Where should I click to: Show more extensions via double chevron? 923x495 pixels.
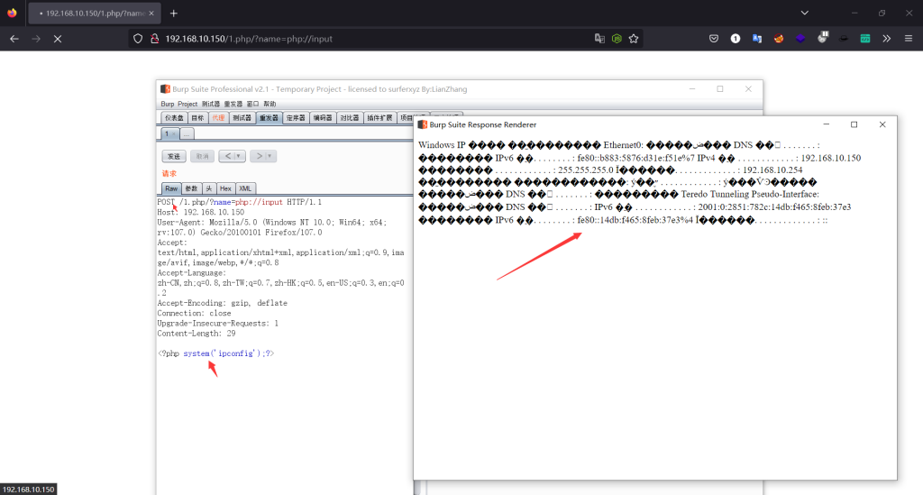pyautogui.click(x=886, y=39)
